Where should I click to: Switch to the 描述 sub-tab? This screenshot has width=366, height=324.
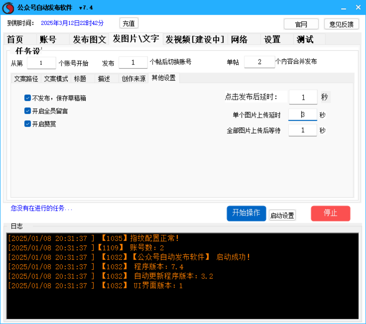pos(107,79)
